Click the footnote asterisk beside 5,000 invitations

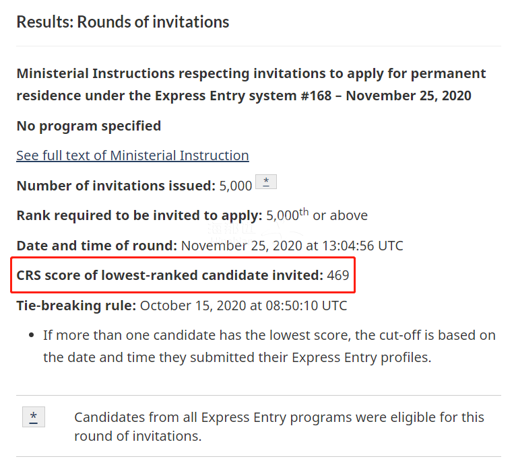[266, 182]
